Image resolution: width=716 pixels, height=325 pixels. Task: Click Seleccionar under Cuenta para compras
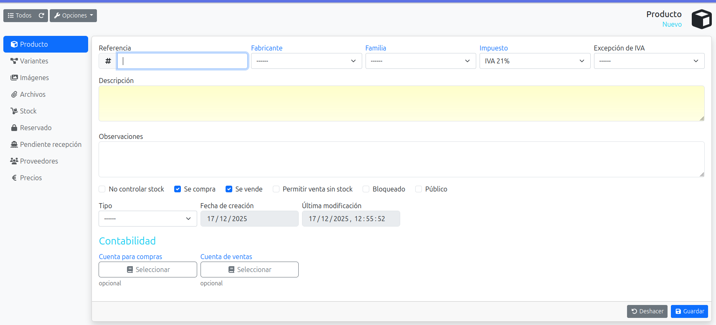(148, 270)
